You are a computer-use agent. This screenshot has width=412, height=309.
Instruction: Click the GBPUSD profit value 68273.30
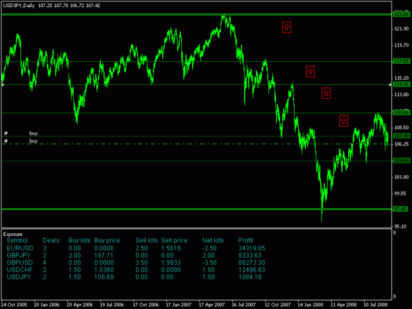252,262
